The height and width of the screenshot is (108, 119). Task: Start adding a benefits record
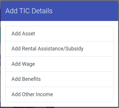(59, 79)
